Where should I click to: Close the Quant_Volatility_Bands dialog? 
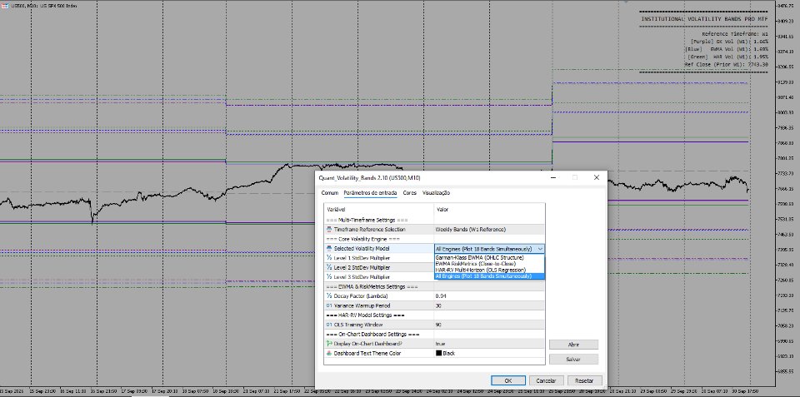tap(596, 177)
